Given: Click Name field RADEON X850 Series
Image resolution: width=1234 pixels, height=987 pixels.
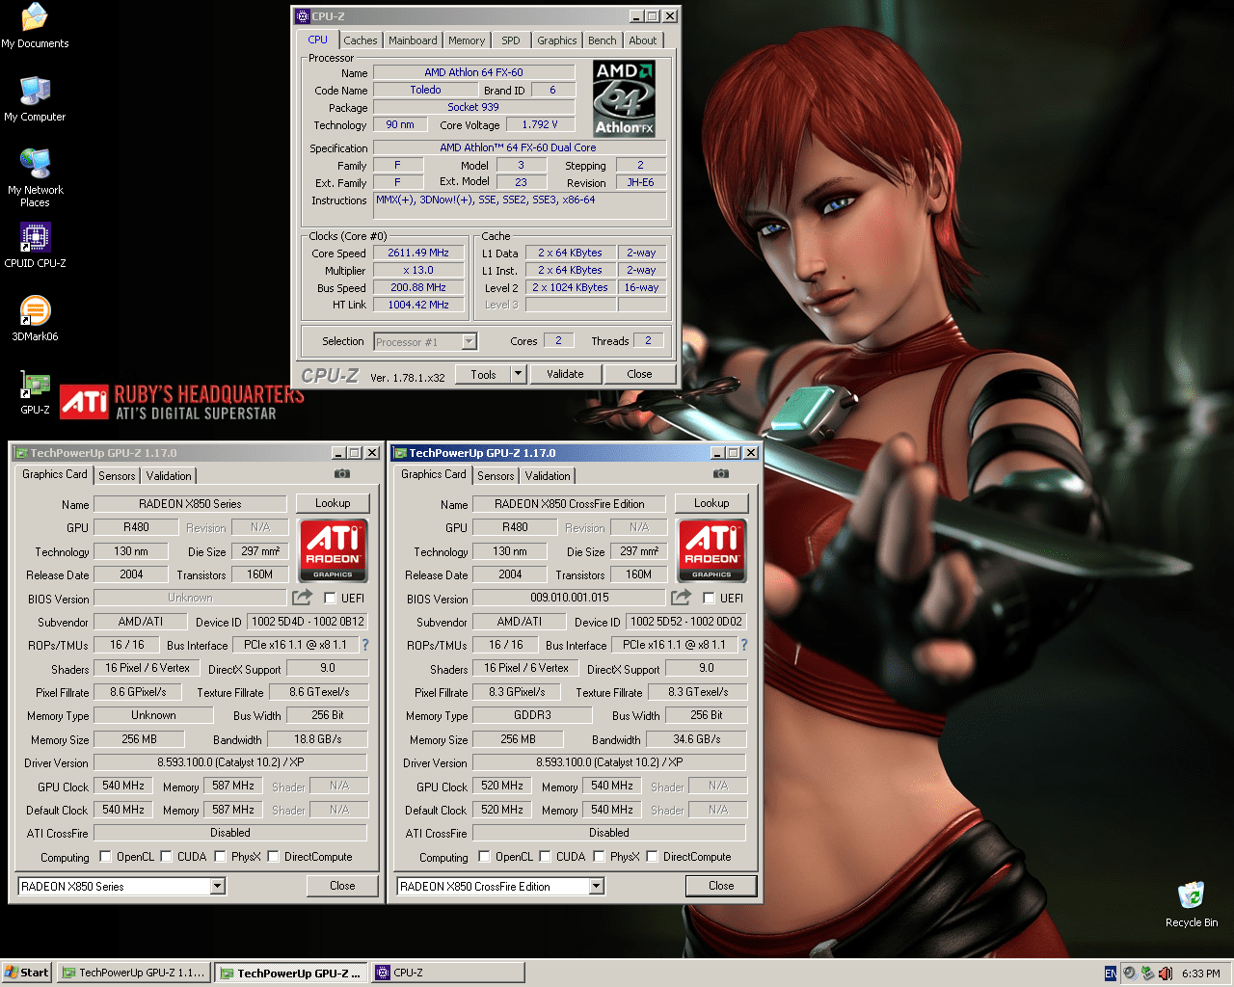Looking at the screenshot, I should [190, 504].
